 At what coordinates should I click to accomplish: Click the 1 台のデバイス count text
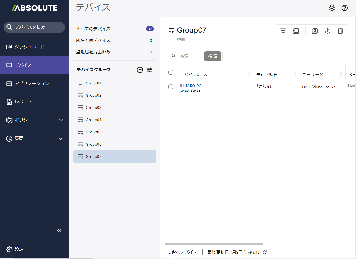pos(183,252)
